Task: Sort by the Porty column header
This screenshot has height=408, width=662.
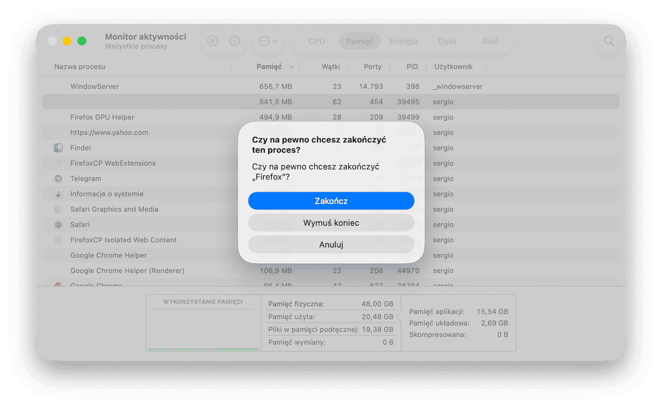Action: pyautogui.click(x=372, y=67)
